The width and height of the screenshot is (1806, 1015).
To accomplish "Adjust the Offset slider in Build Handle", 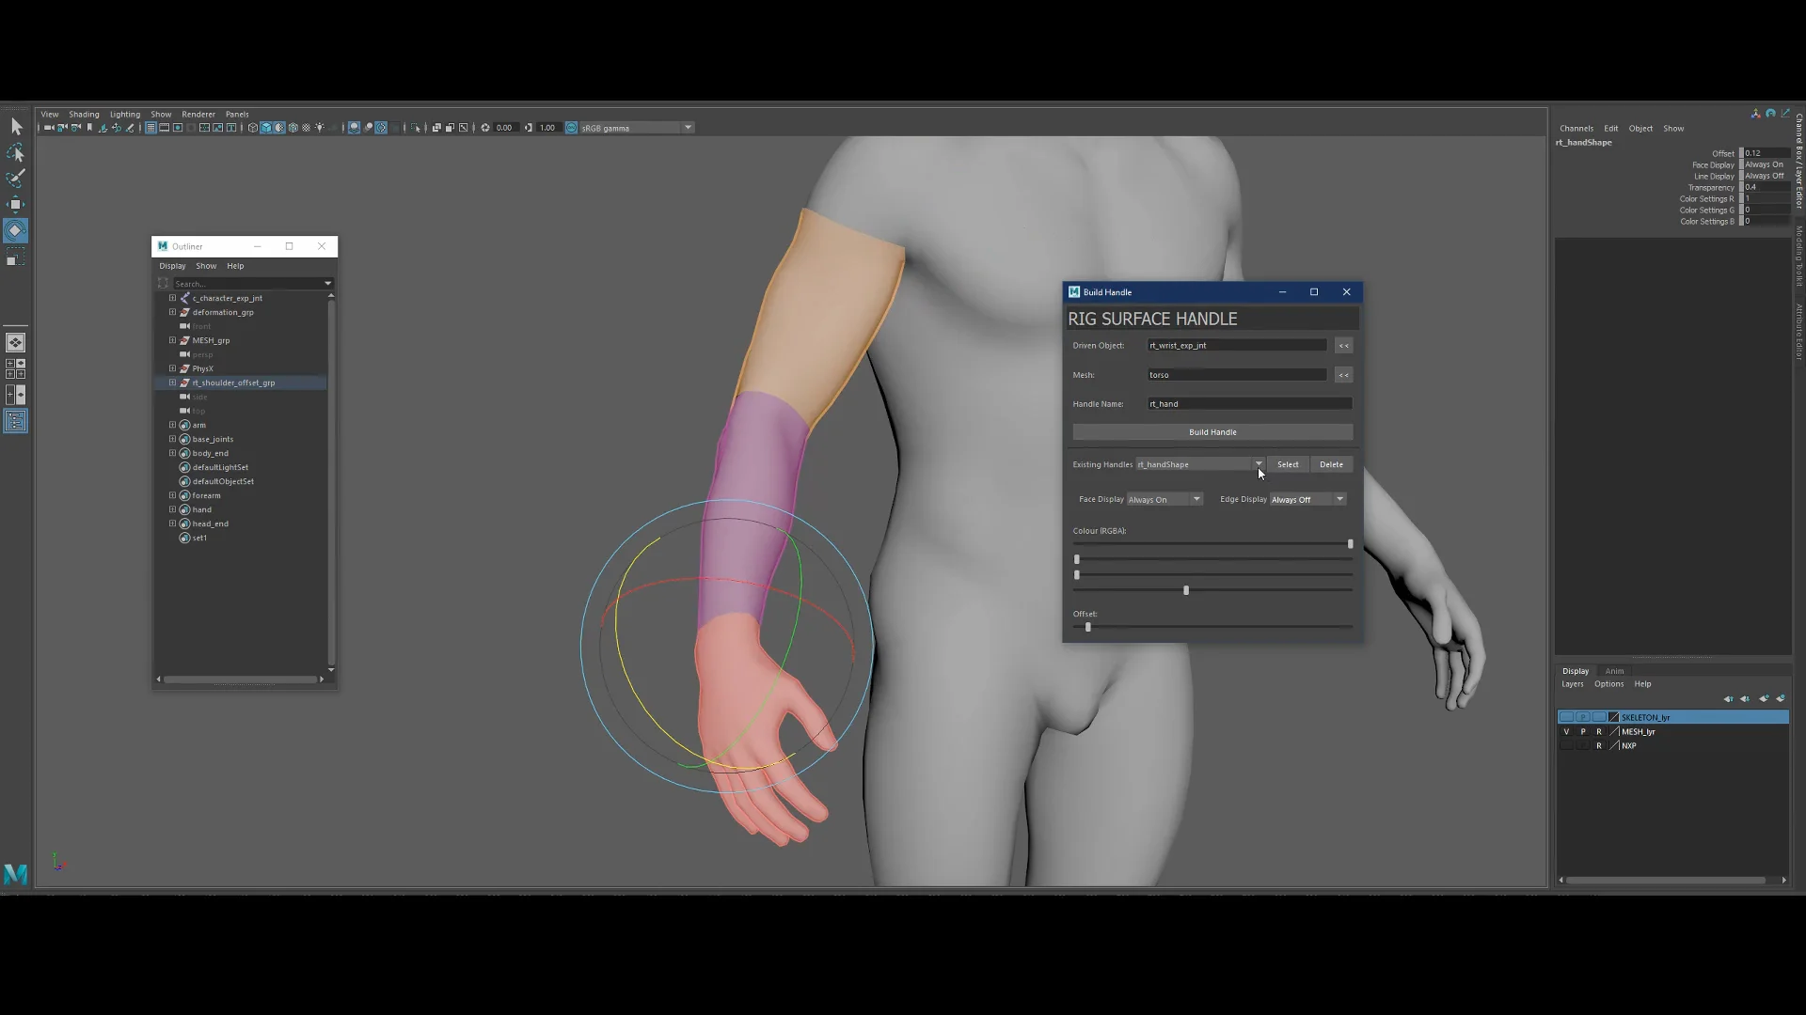I will 1088,627.
